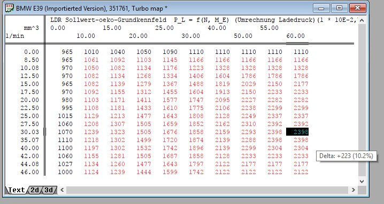The width and height of the screenshot is (384, 204).
Task: Click the horizontal scrollbar left arrow
Action: 62,190
